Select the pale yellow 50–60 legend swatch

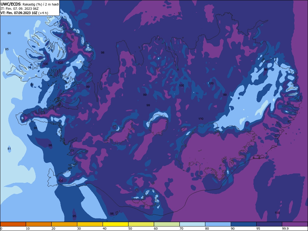(x=141, y=224)
